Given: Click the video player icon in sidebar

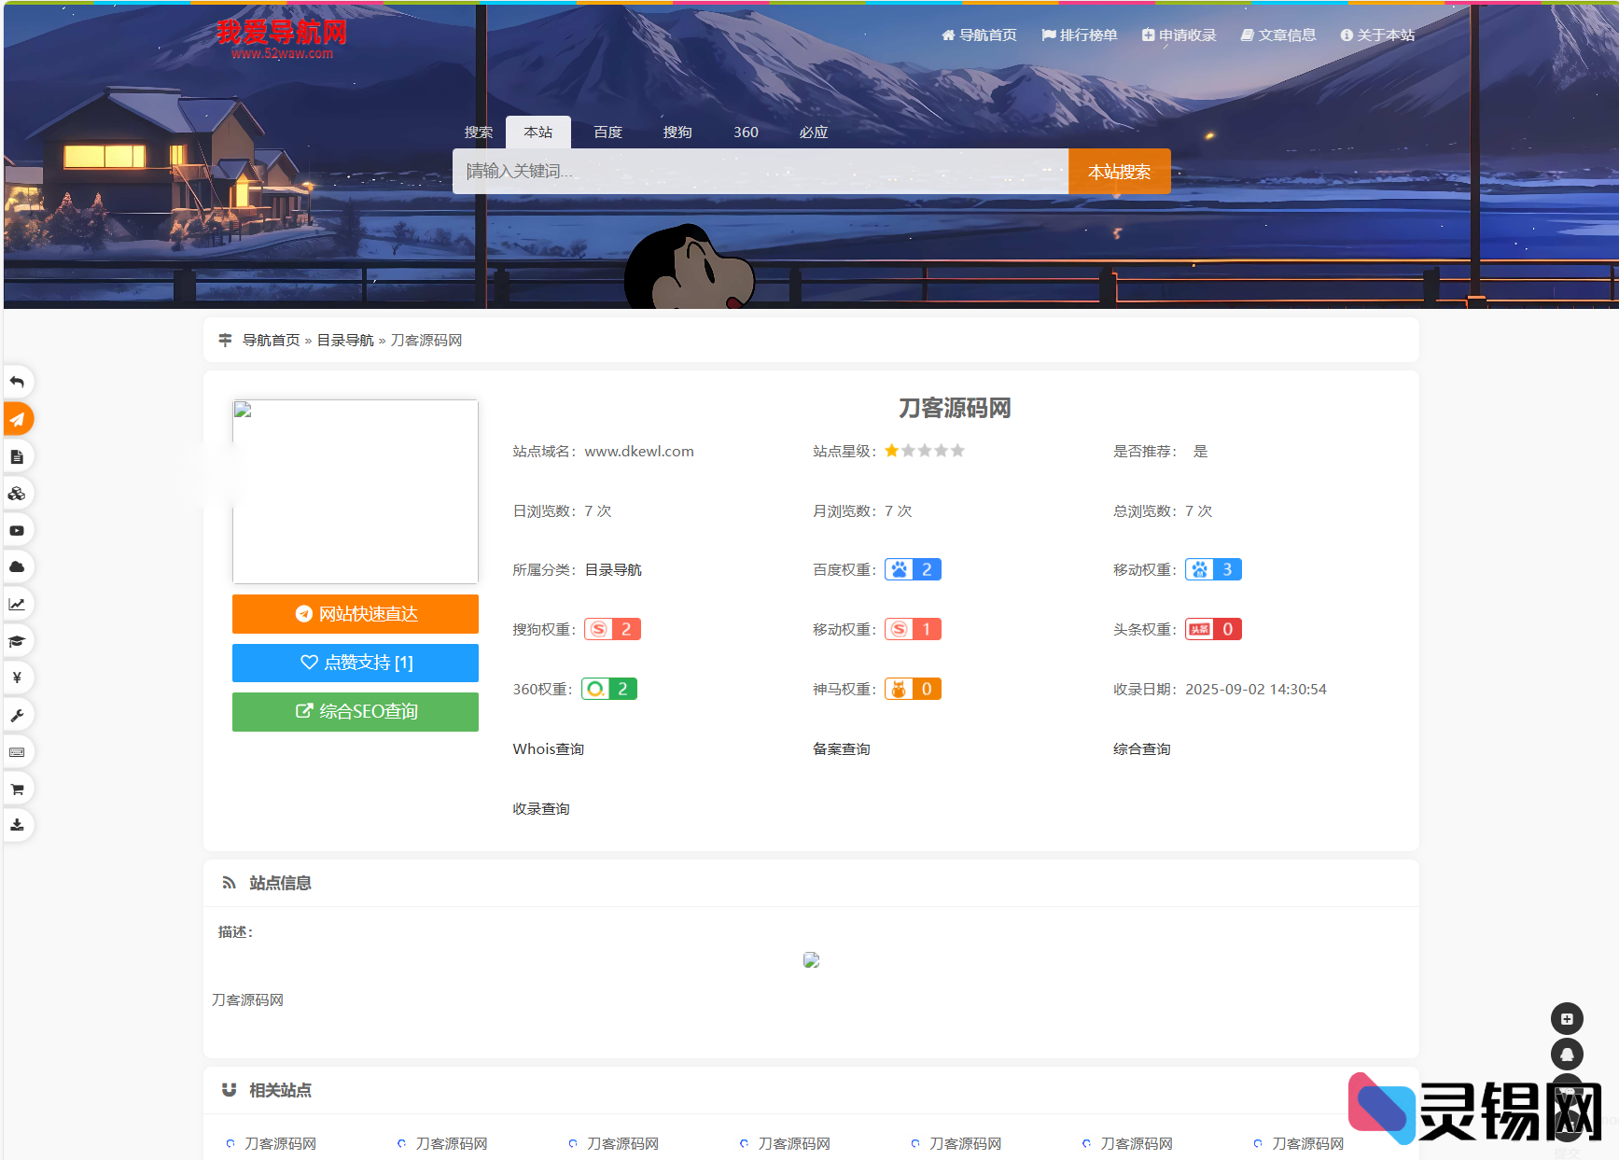Looking at the screenshot, I should point(18,529).
